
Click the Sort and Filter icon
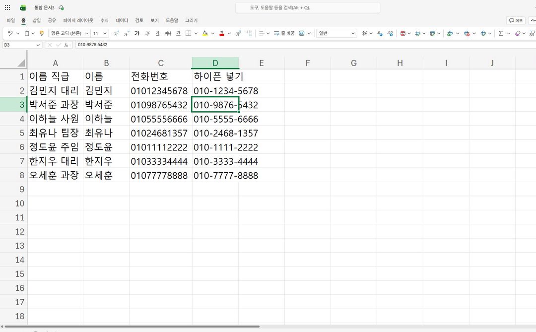click(x=532, y=33)
